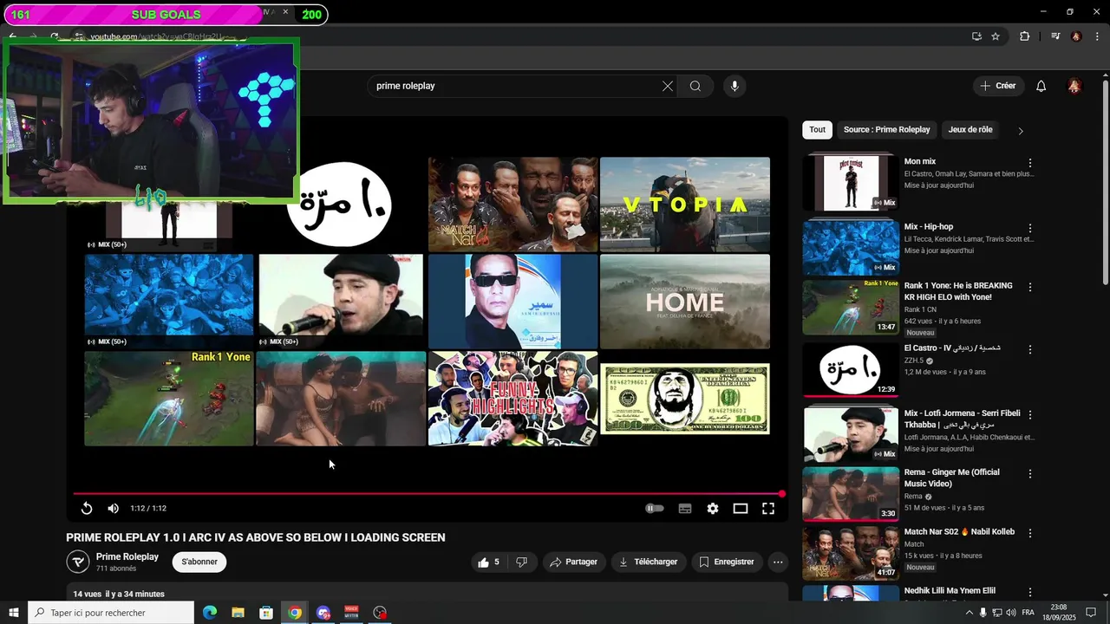Image resolution: width=1110 pixels, height=624 pixels.
Task: Open Chrome media controls icon
Action: 1055,36
